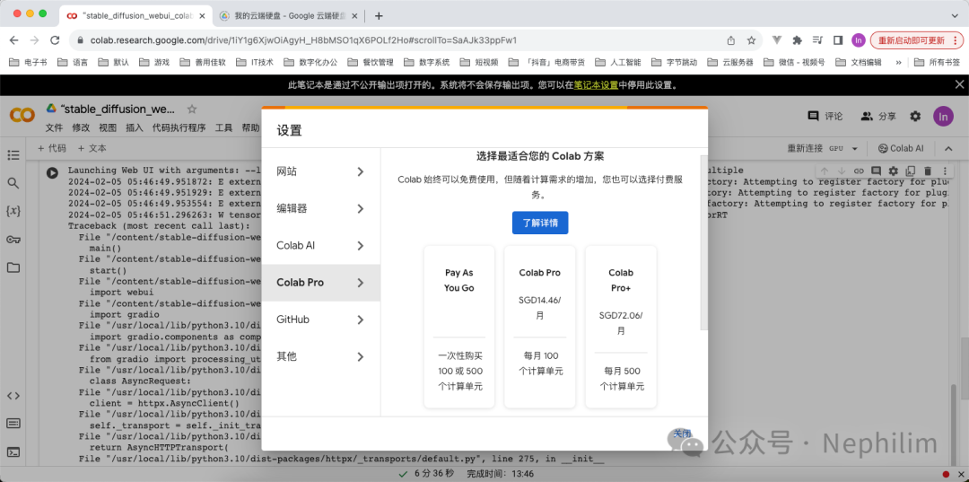Copy the cell link using chain icon
The width and height of the screenshot is (969, 482).
(859, 171)
